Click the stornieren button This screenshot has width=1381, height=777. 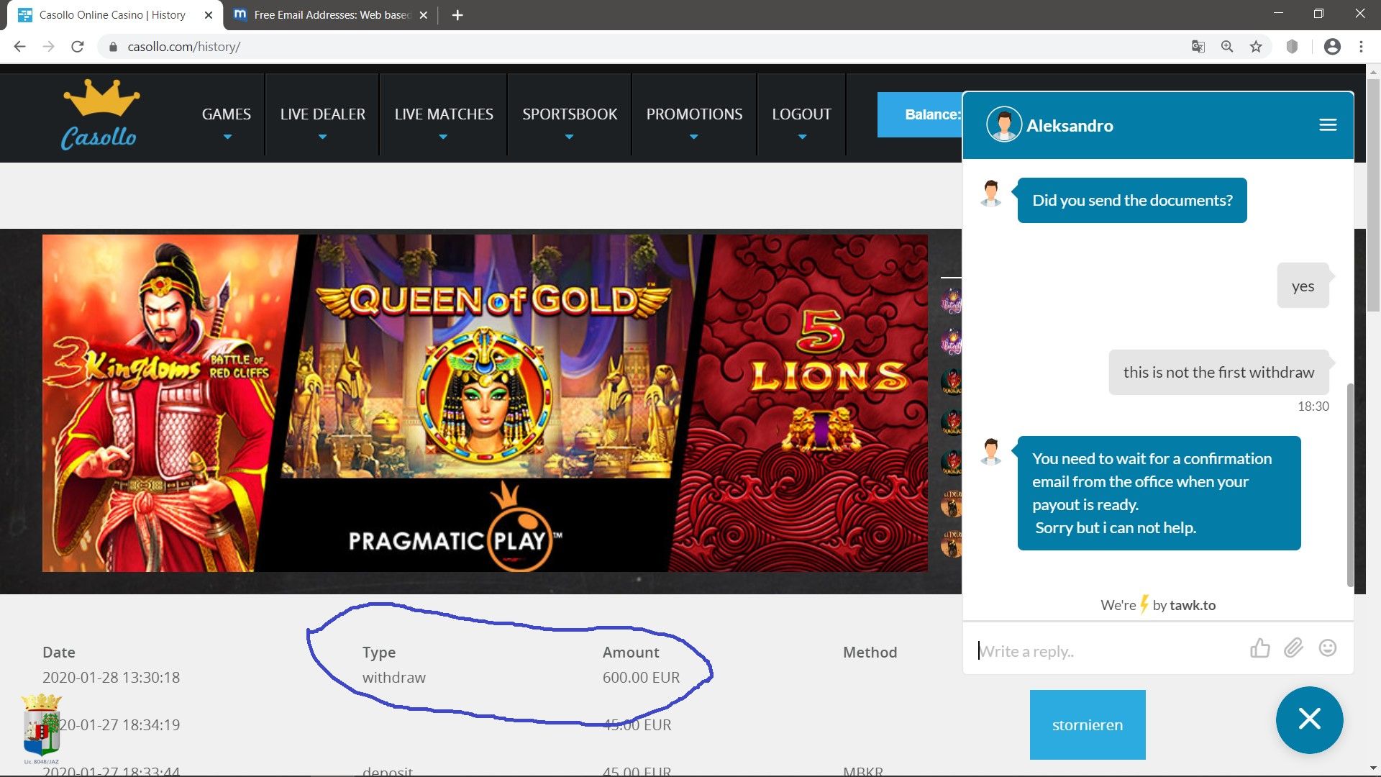point(1088,724)
